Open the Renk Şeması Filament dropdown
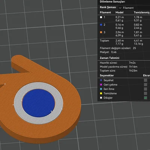This screenshot has height=150, width=150. [x=134, y=8]
